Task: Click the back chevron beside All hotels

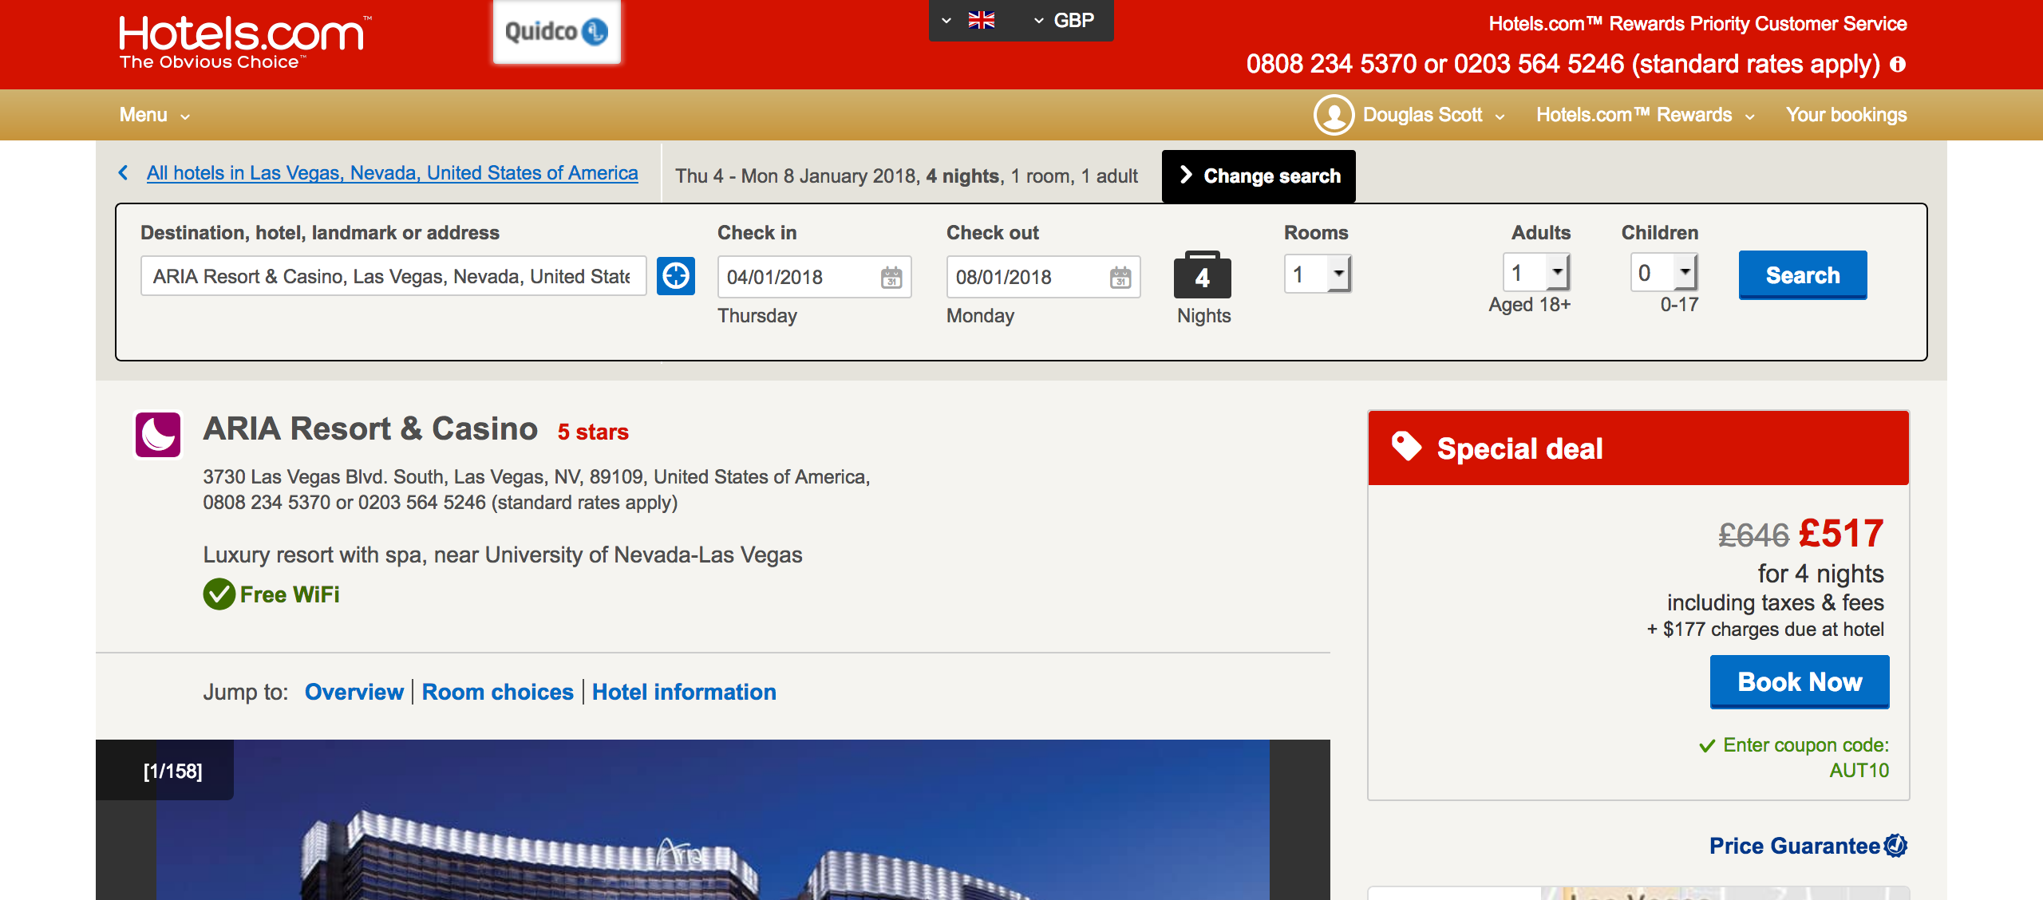Action: (124, 172)
